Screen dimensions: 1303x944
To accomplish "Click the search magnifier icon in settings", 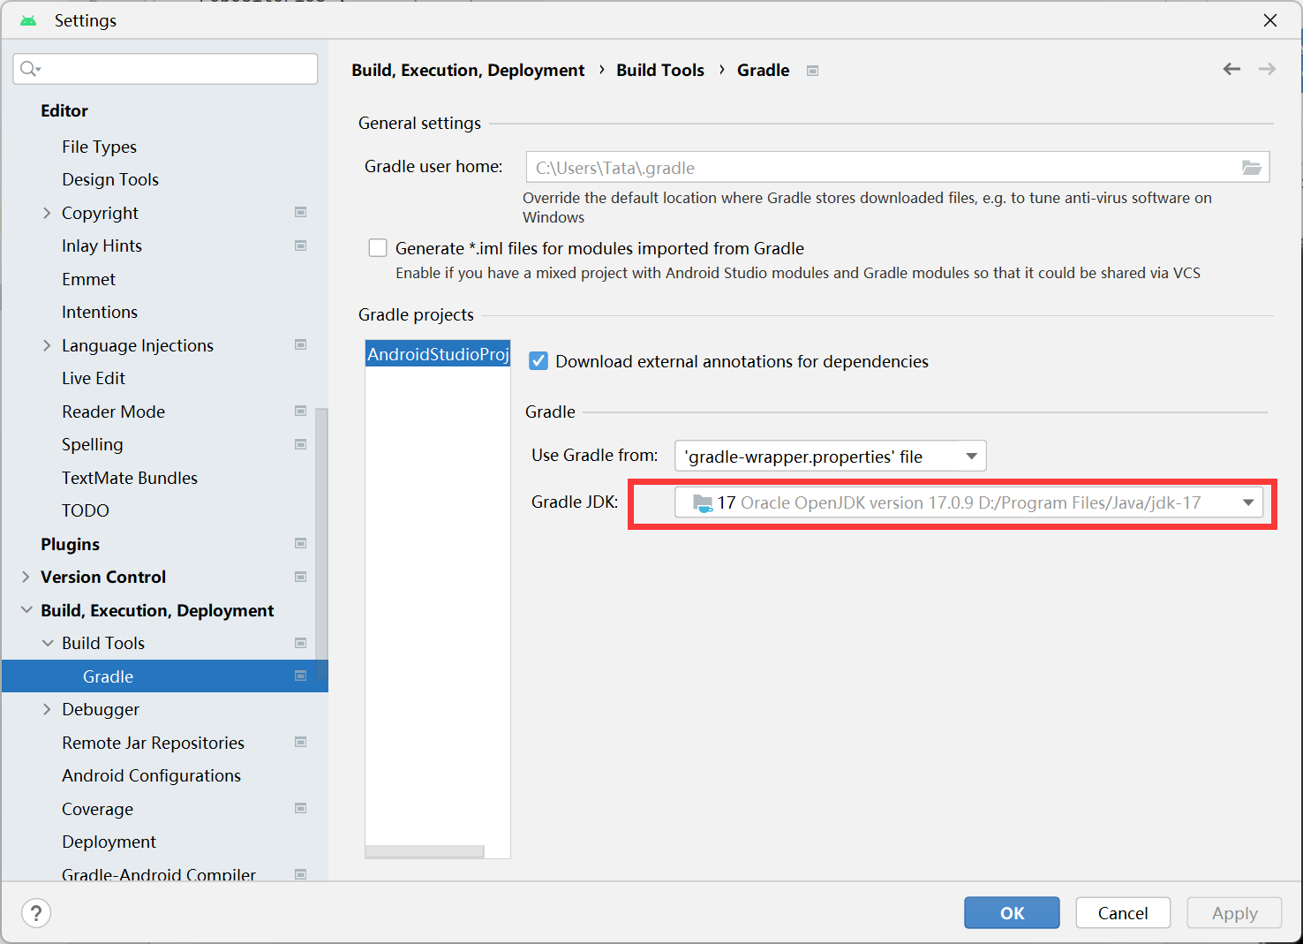I will click(30, 69).
